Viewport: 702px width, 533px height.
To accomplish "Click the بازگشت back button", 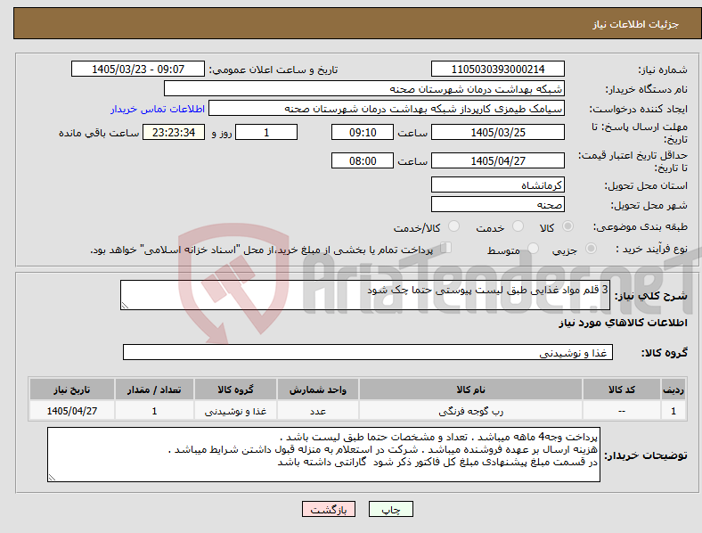I will 329,509.
